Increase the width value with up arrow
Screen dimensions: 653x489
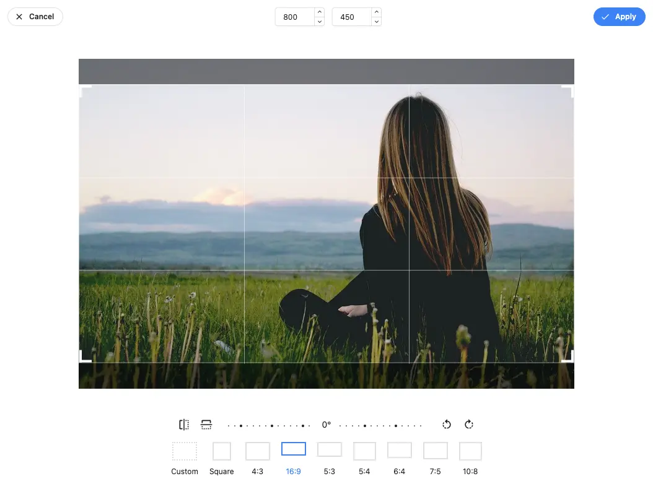coord(319,12)
